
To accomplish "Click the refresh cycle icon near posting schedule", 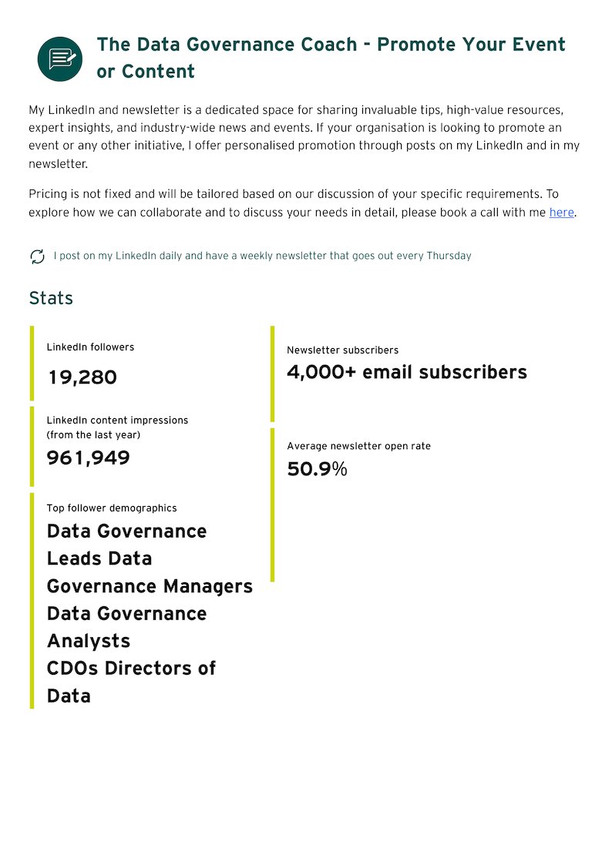I will [37, 256].
